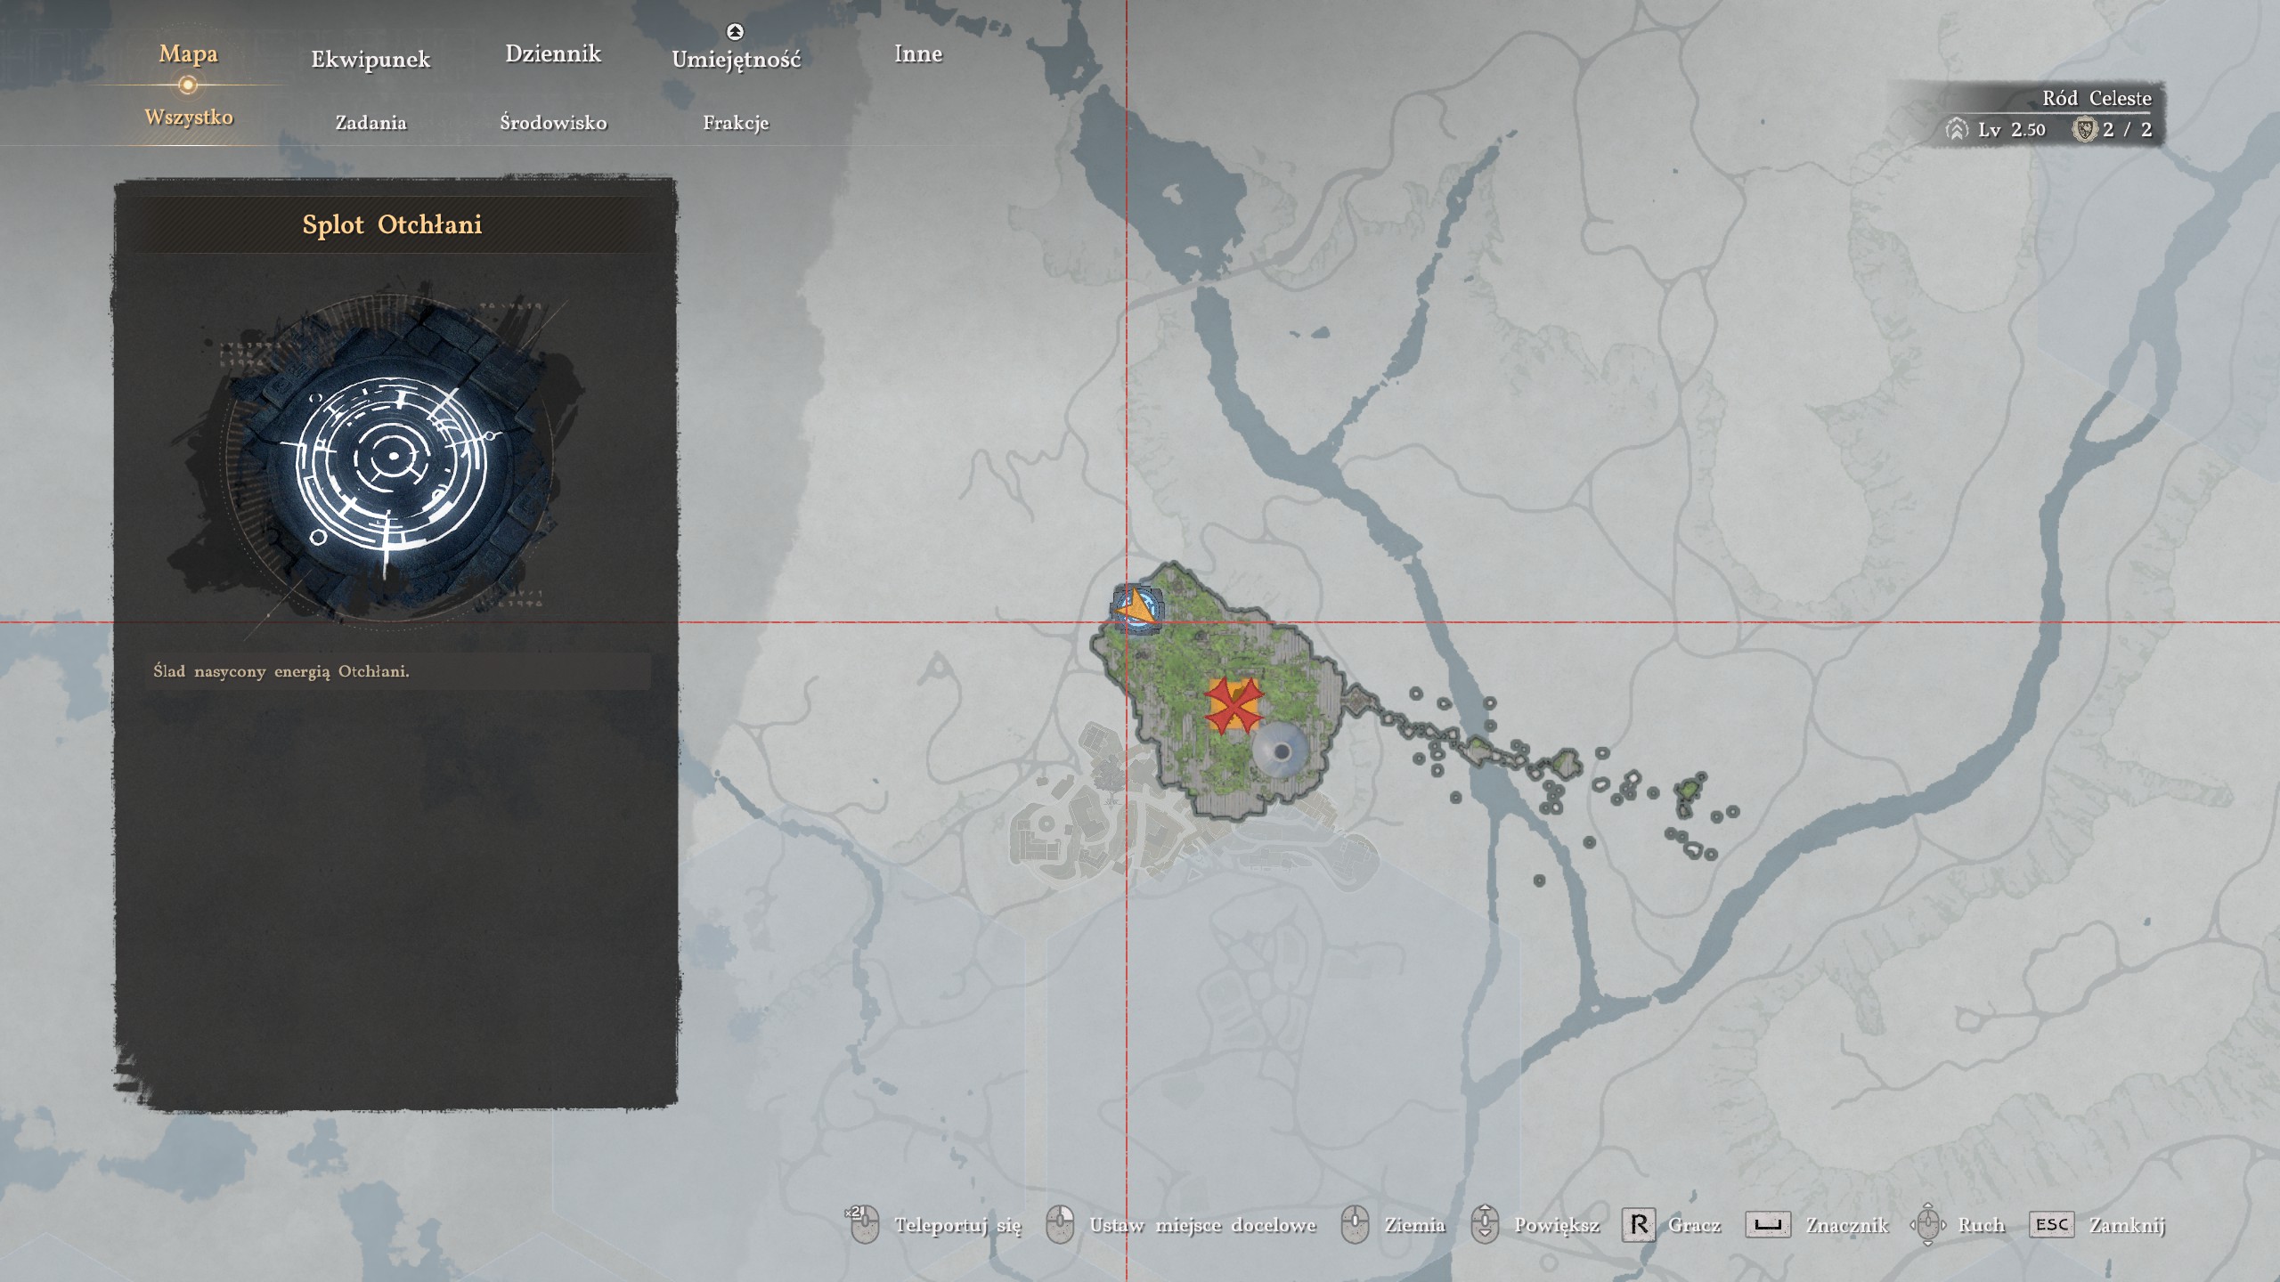Click the Powiększ scroll-wheel icon
Image resolution: width=2280 pixels, height=1282 pixels.
(x=1485, y=1225)
